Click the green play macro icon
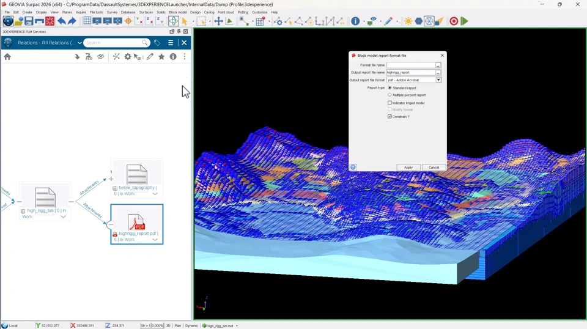This screenshot has width=587, height=329. point(465,21)
